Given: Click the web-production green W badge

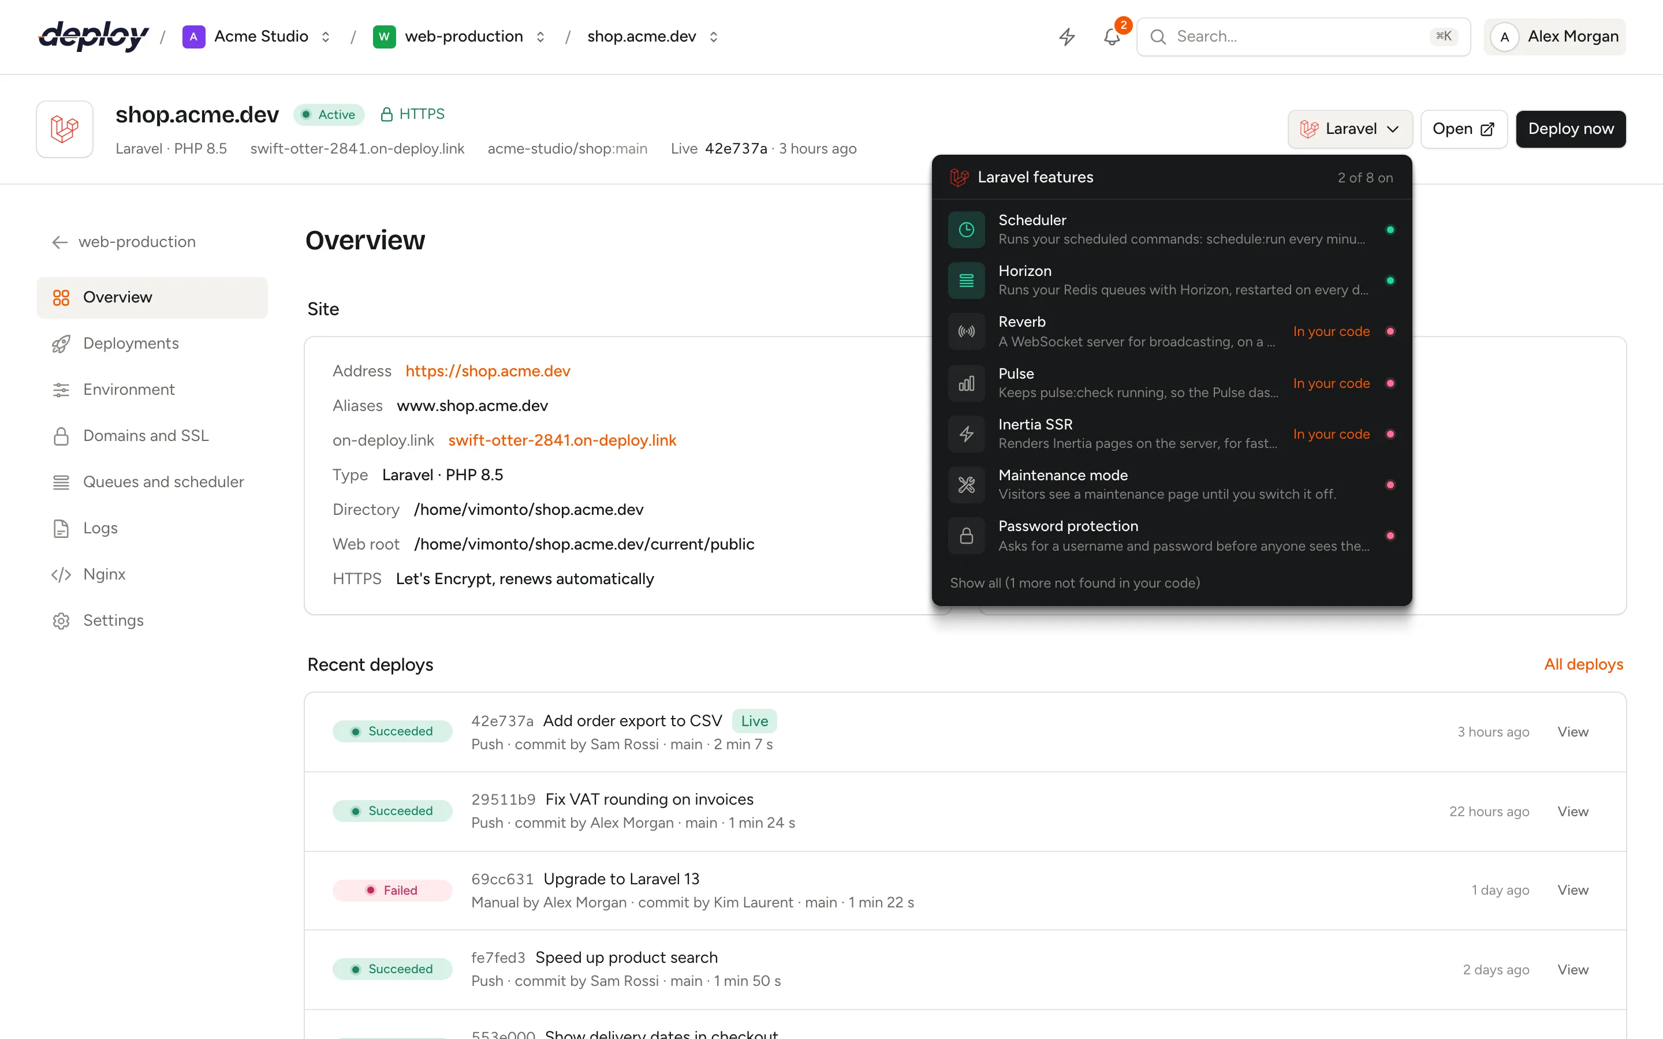Looking at the screenshot, I should [384, 36].
